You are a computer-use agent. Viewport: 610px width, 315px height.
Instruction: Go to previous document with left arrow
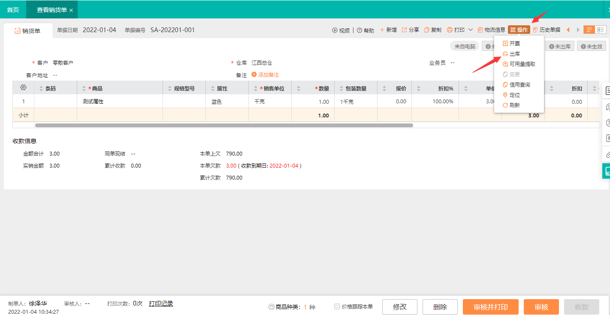pyautogui.click(x=568, y=30)
